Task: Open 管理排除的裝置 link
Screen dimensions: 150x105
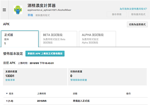Action: 78,80
